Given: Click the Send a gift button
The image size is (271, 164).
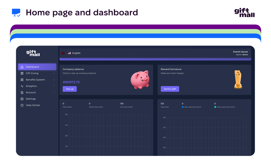Looking at the screenshot, I should point(170,89).
